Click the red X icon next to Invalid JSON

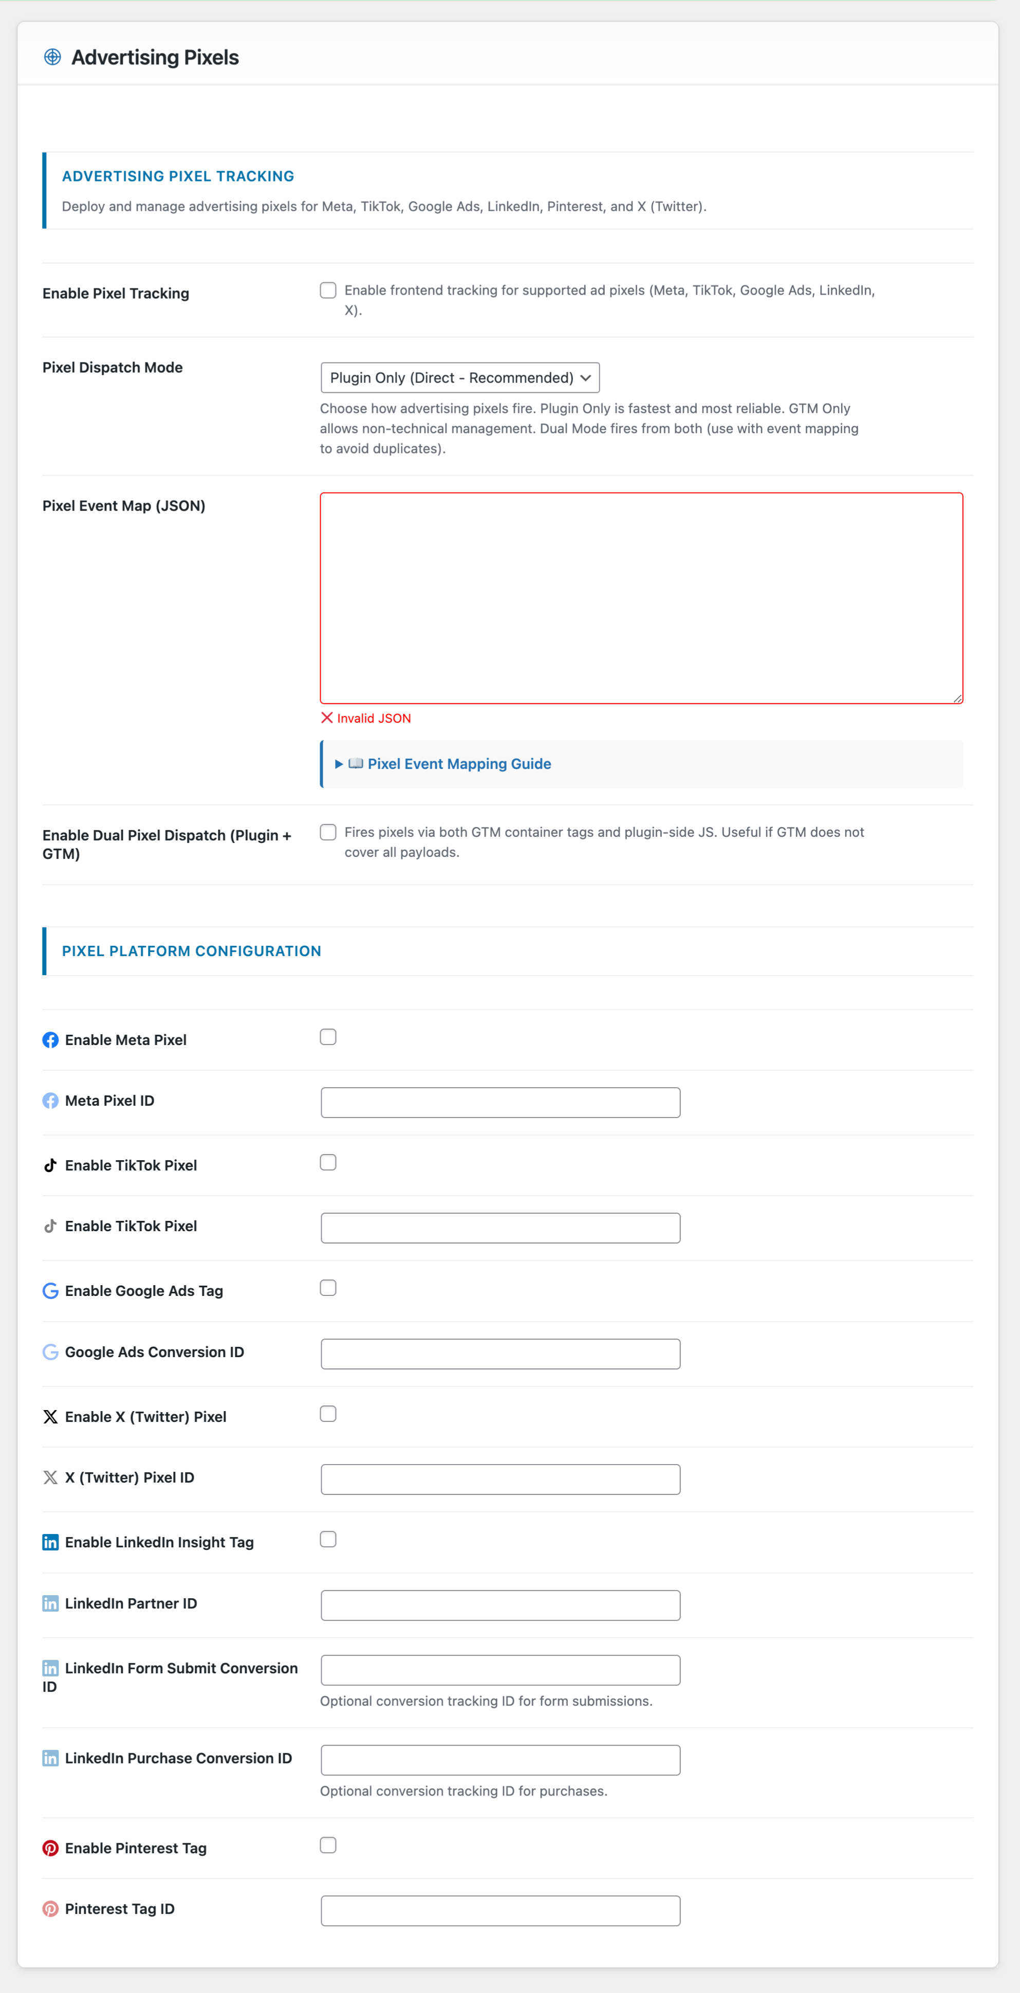click(x=327, y=718)
